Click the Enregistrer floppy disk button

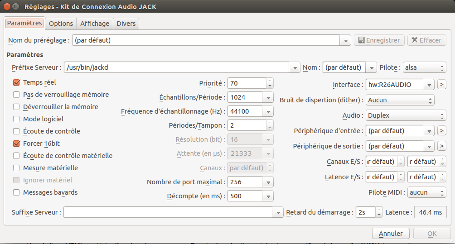379,40
